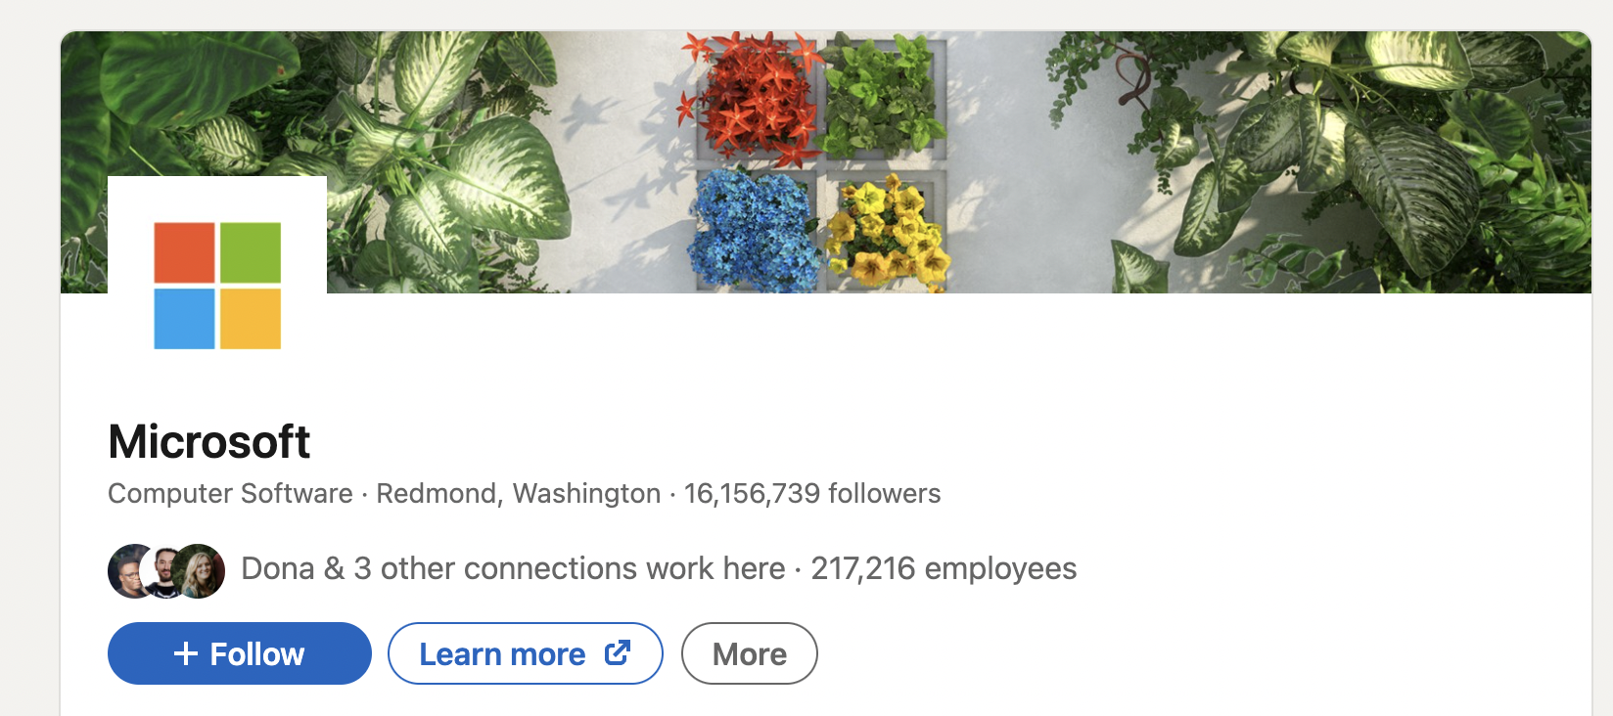Click the external link icon beside Learn more
1613x716 pixels.
[x=618, y=652]
